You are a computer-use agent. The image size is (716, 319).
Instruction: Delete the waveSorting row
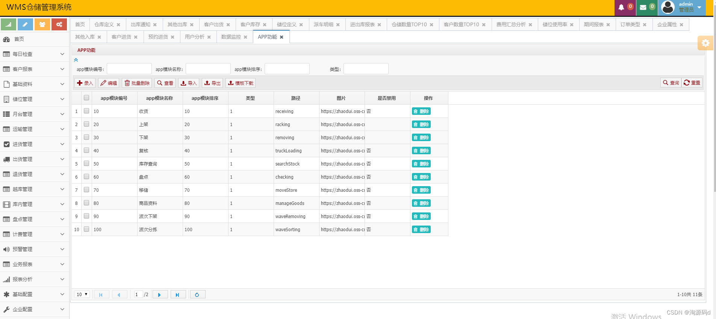tap(421, 230)
